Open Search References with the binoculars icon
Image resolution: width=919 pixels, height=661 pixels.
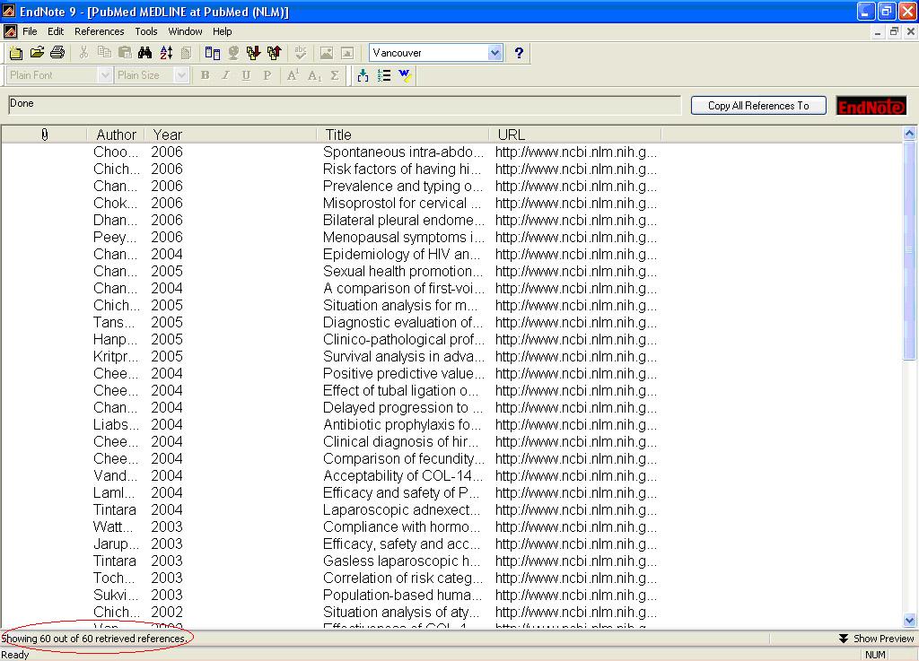click(x=144, y=53)
